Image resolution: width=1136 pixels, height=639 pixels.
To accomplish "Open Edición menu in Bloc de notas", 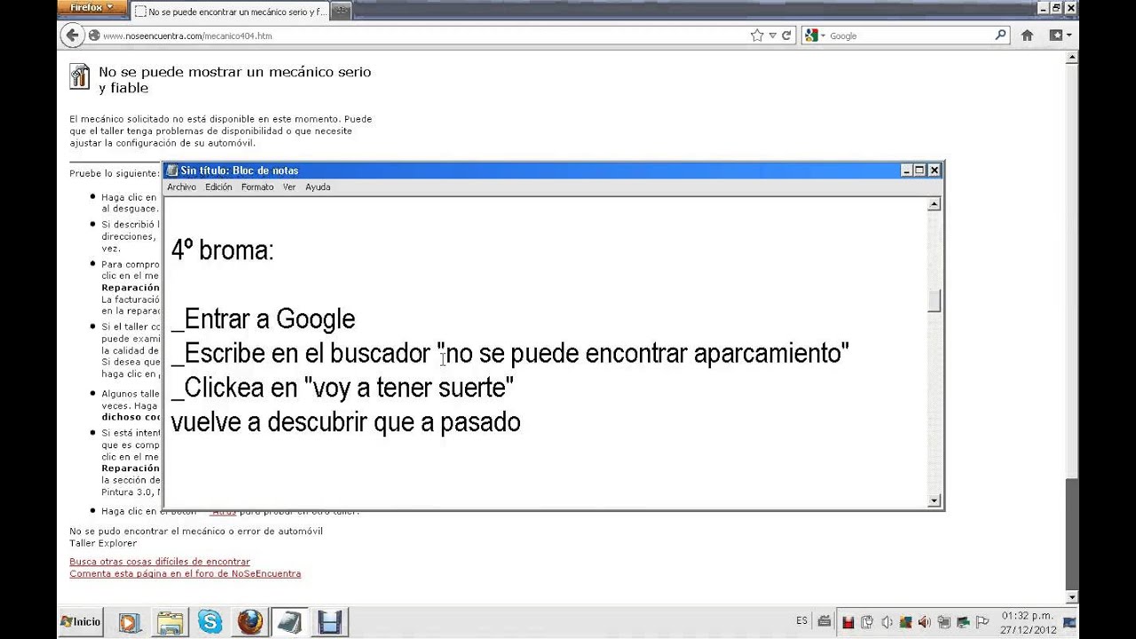I will point(218,187).
